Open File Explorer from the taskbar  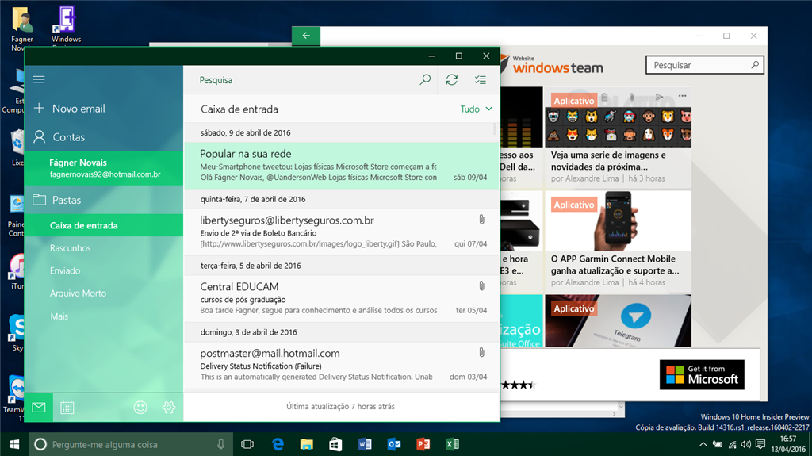pos(307,444)
